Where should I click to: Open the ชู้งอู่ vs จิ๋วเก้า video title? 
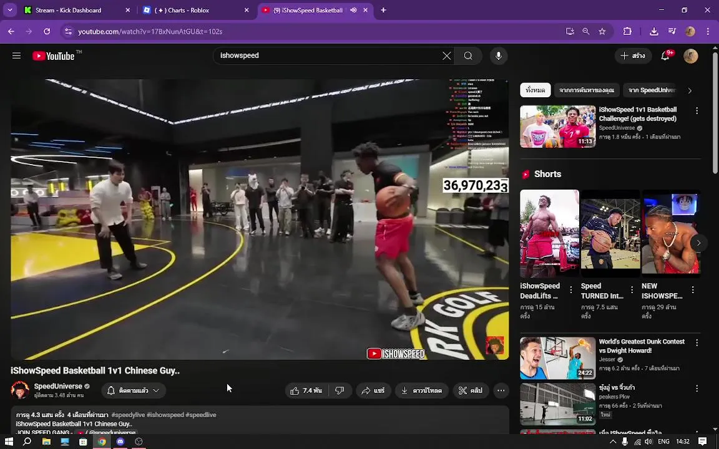(x=616, y=388)
